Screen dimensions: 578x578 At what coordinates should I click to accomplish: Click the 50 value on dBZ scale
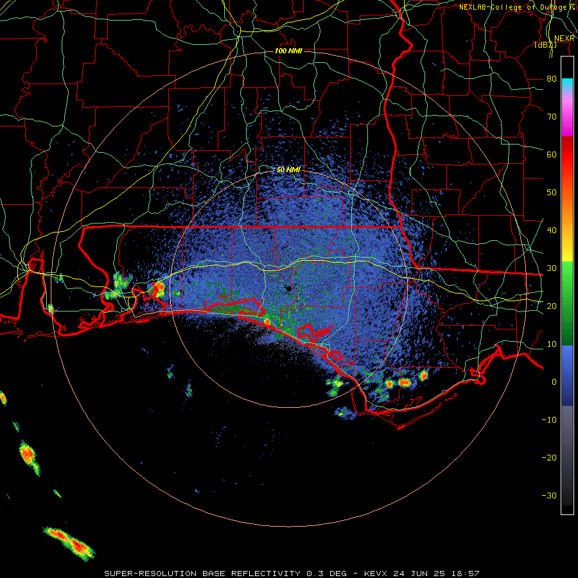(x=552, y=193)
